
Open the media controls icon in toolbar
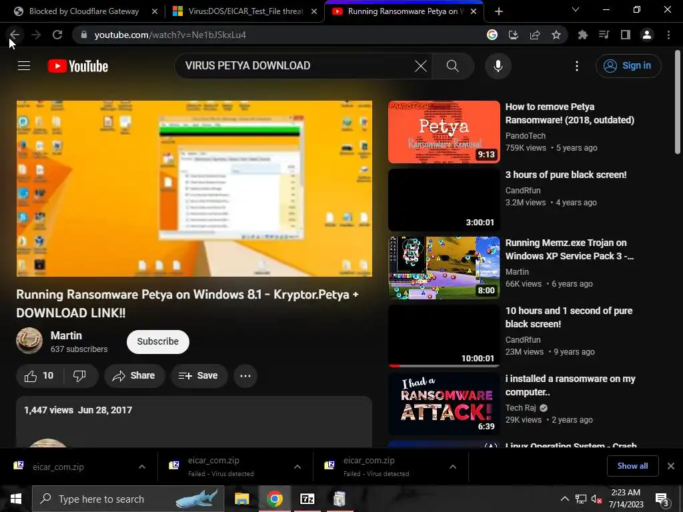pyautogui.click(x=604, y=35)
